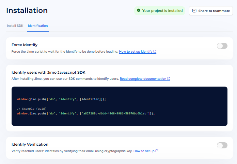Turn on the Identify Verification switch
This screenshot has height=164, width=237.
tap(222, 145)
